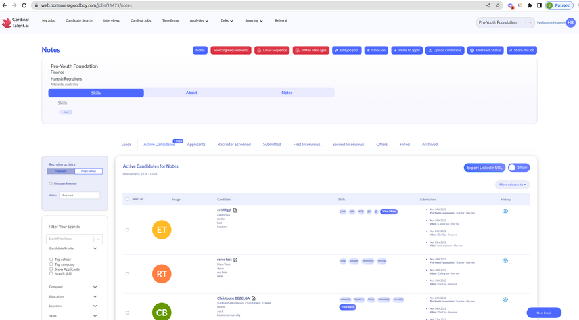This screenshot has width=579, height=320.
Task: Open the Analytics menu
Action: click(x=199, y=21)
